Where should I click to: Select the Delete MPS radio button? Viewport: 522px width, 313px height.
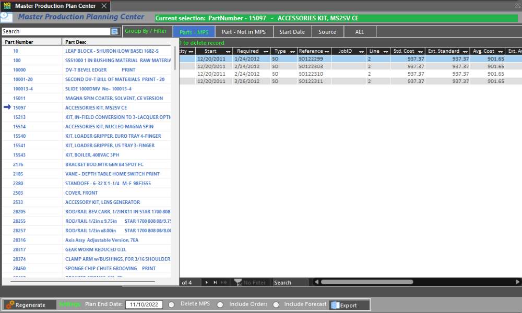point(171,305)
